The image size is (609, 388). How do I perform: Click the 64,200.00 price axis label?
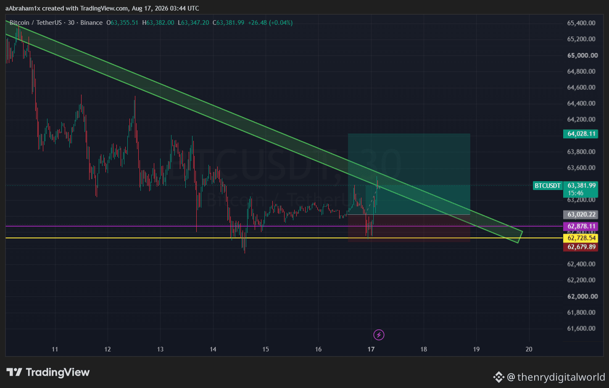click(581, 119)
